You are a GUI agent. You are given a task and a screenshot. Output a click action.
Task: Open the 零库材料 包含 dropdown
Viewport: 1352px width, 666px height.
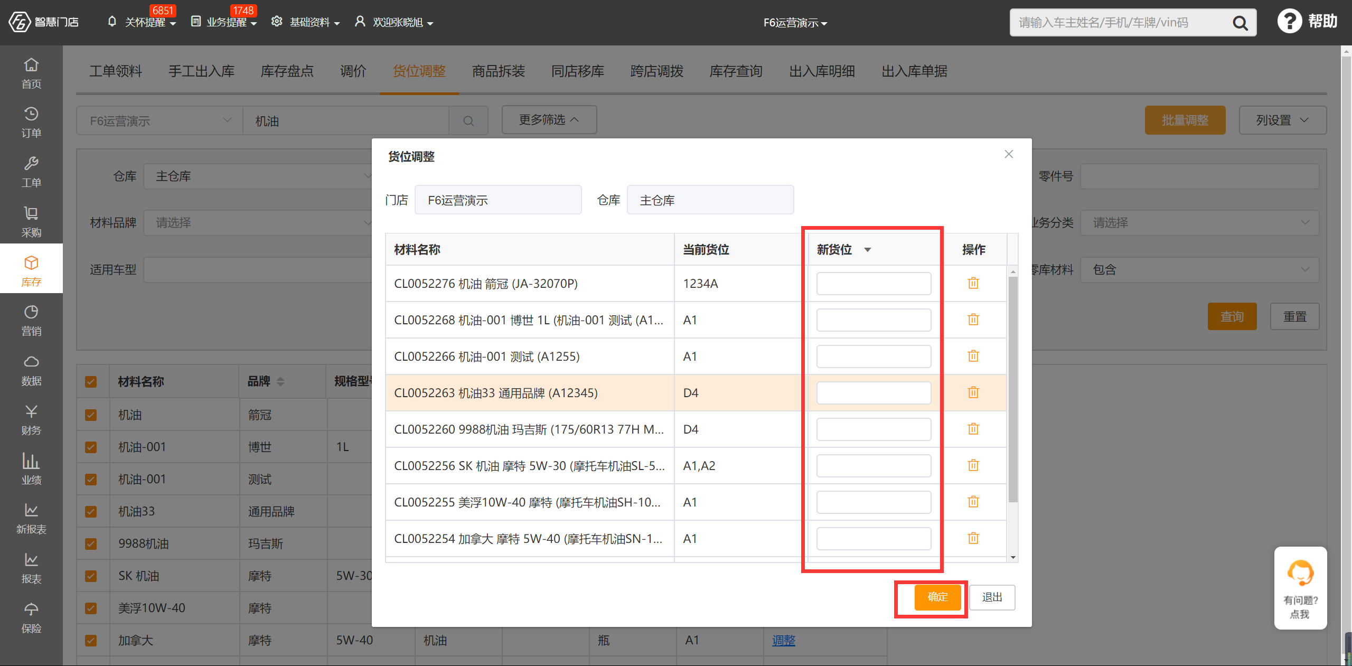(1199, 270)
